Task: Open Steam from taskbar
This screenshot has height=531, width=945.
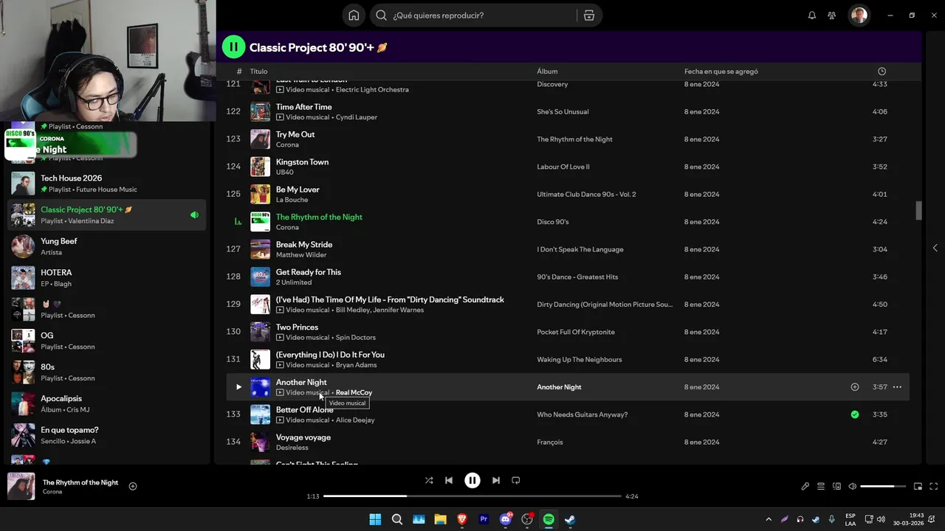Action: [x=571, y=519]
